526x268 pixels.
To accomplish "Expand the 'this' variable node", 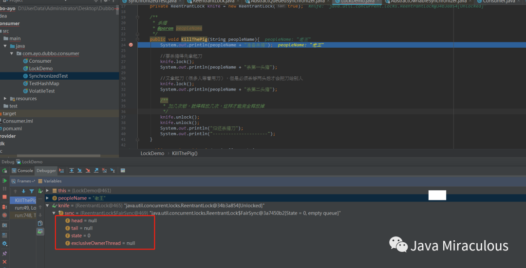I will (47, 190).
